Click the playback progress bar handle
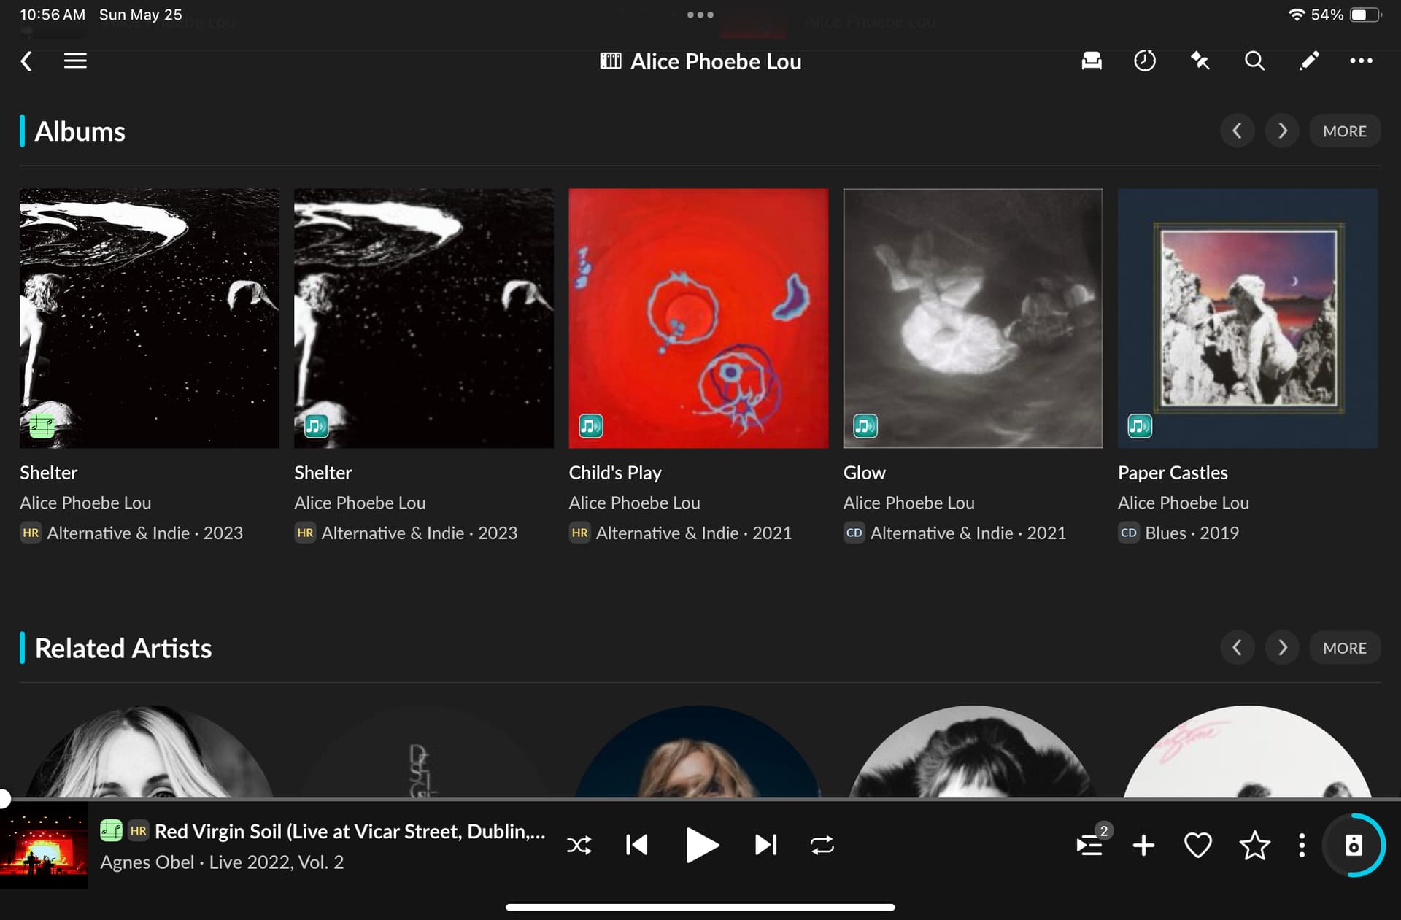This screenshot has height=920, width=1401. (4, 798)
